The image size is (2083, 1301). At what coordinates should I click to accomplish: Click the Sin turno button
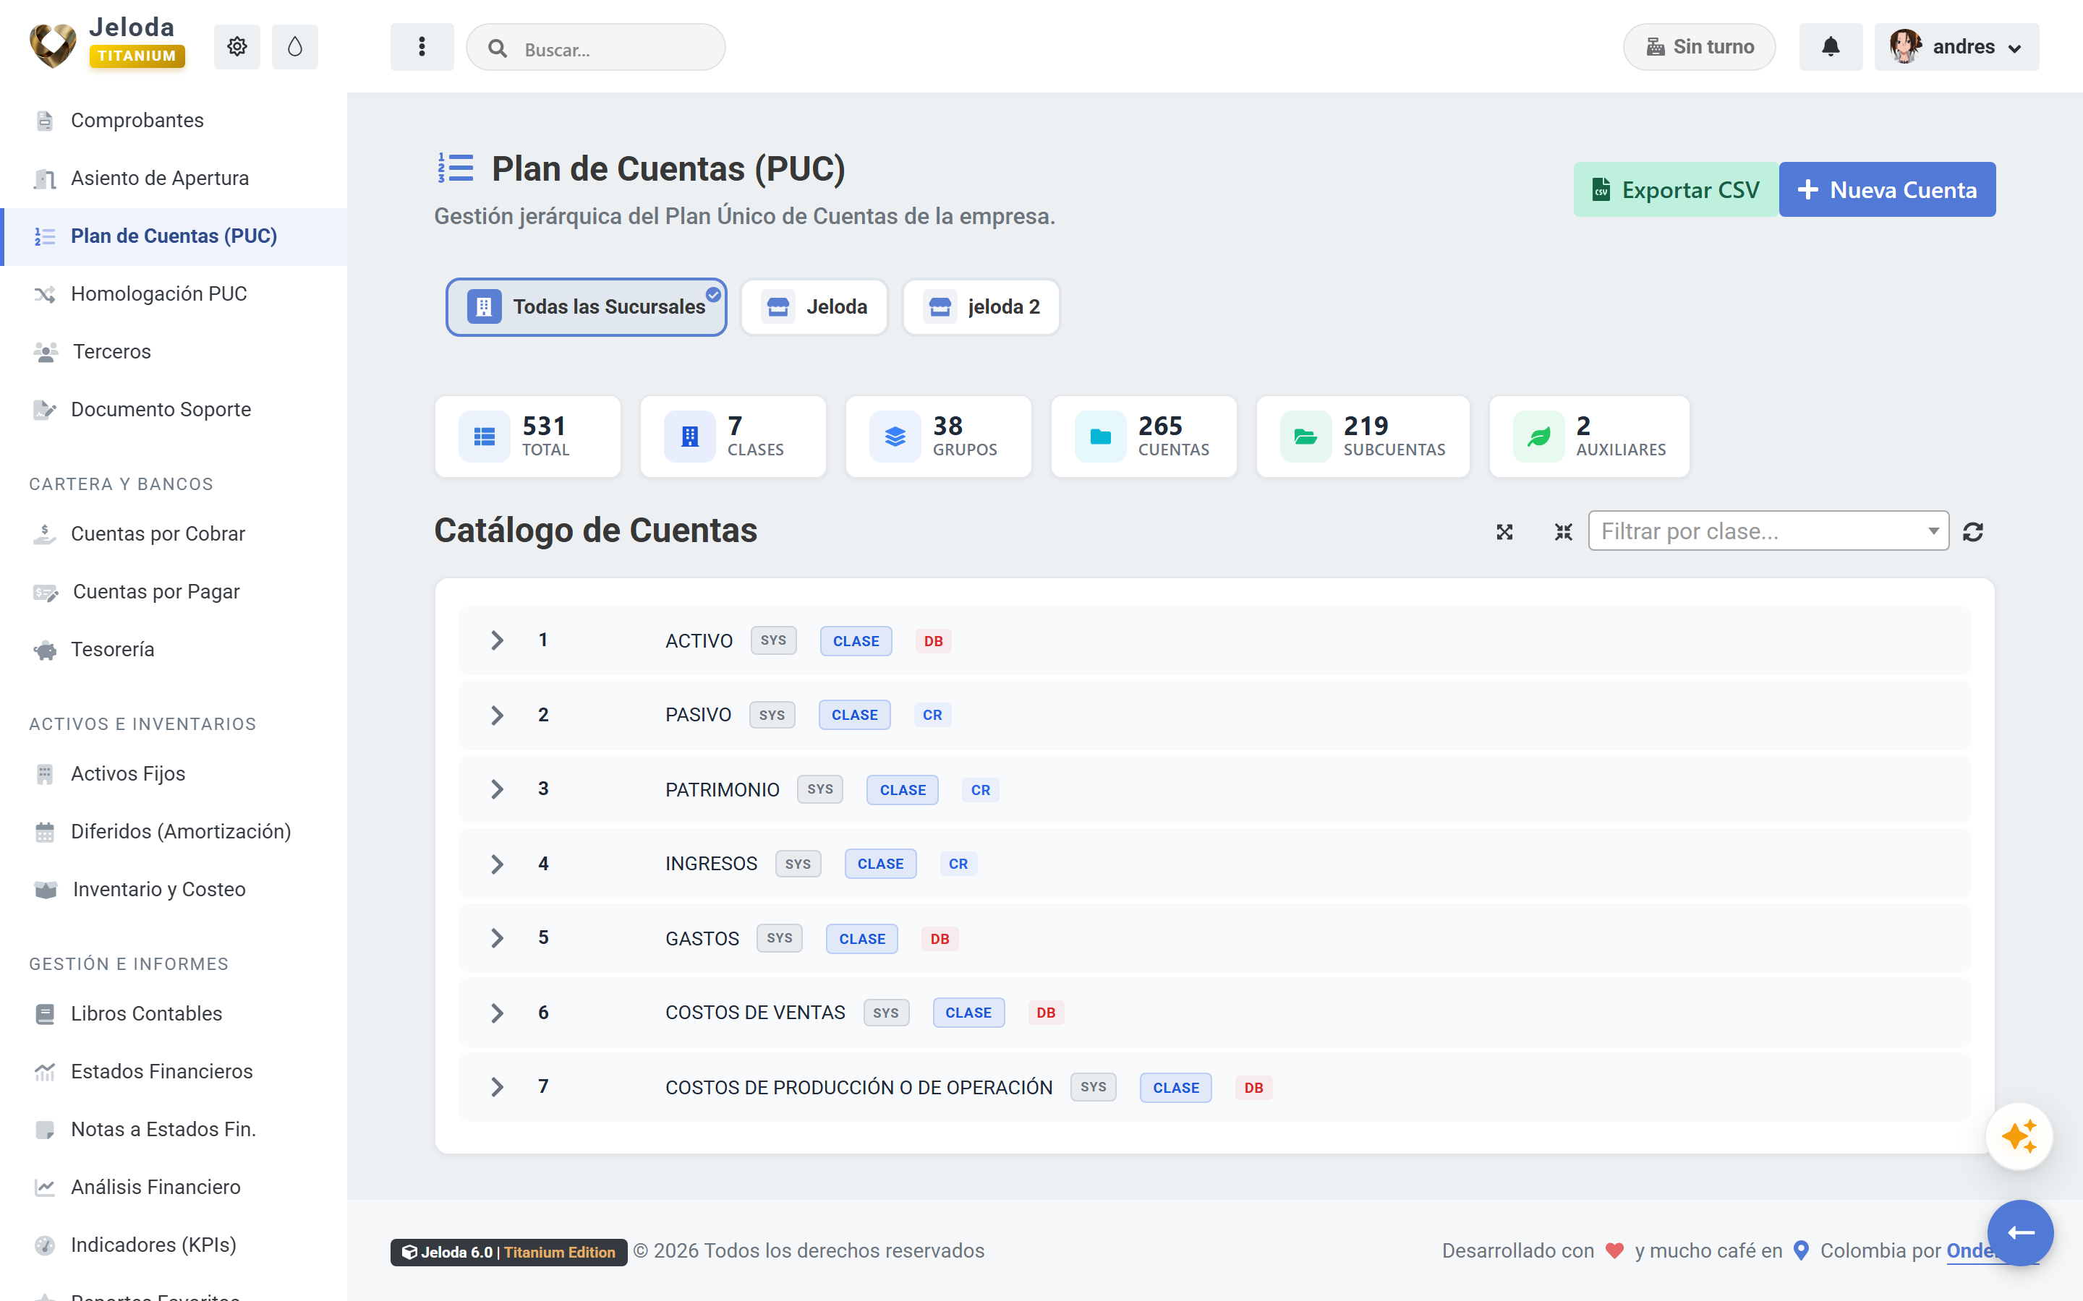(1699, 46)
